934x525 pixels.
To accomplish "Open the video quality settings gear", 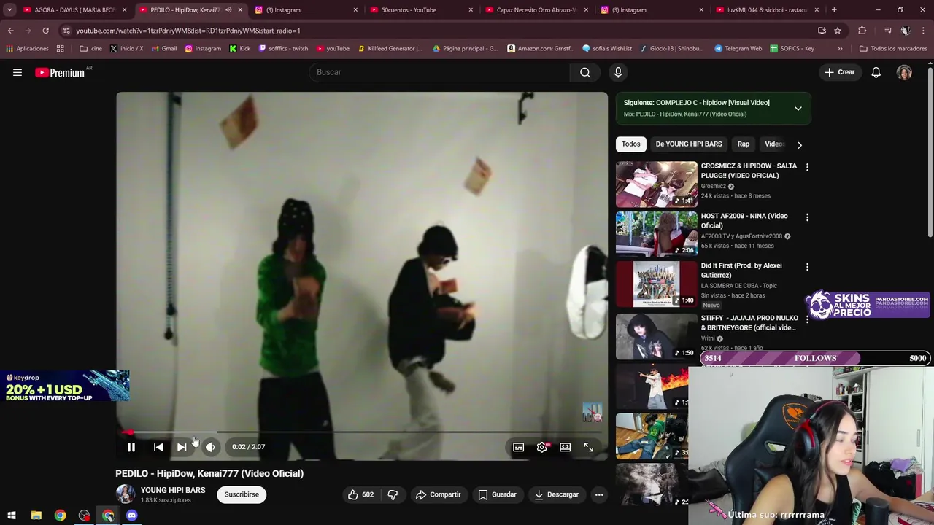I will point(542,447).
